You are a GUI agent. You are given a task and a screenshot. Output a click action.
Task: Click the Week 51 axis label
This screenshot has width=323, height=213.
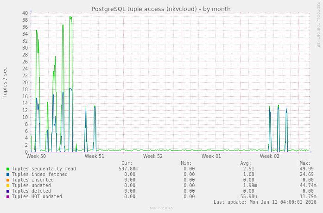[95, 156]
